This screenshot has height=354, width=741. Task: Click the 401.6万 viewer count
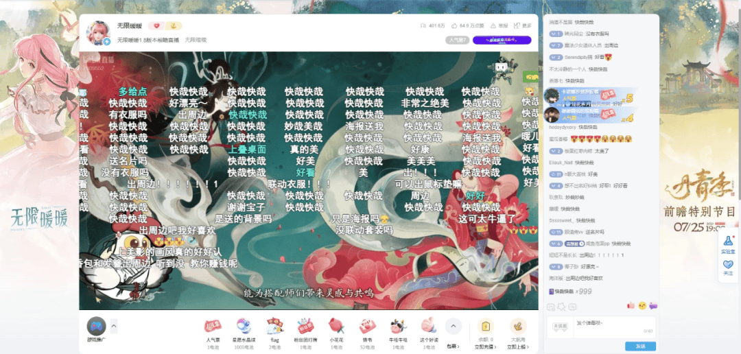point(432,25)
